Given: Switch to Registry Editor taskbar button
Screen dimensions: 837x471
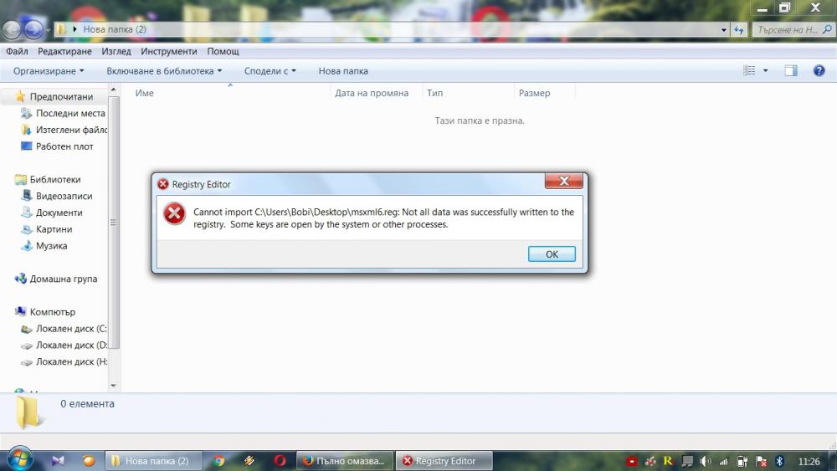Looking at the screenshot, I should point(444,461).
